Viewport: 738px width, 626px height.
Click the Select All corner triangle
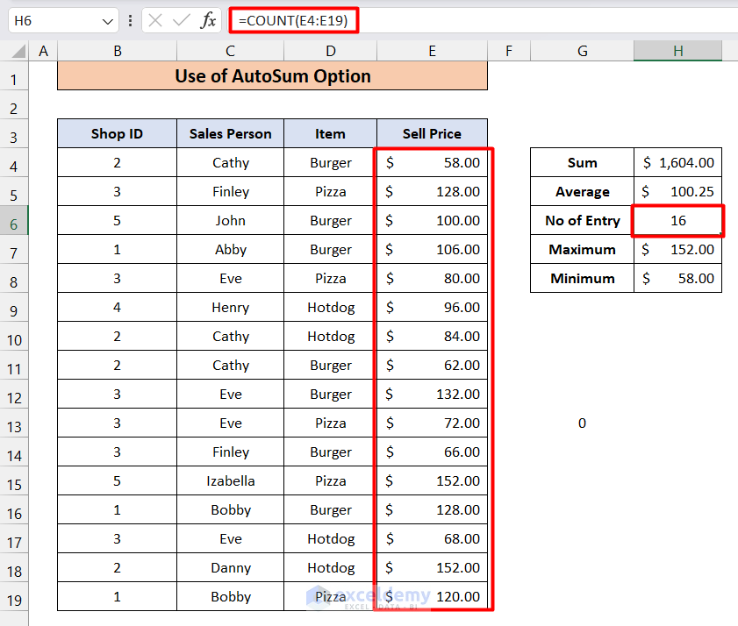click(x=18, y=51)
